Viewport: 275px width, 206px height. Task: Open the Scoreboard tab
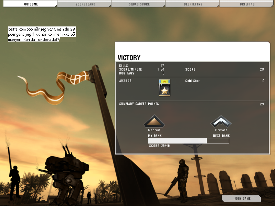click(84, 4)
